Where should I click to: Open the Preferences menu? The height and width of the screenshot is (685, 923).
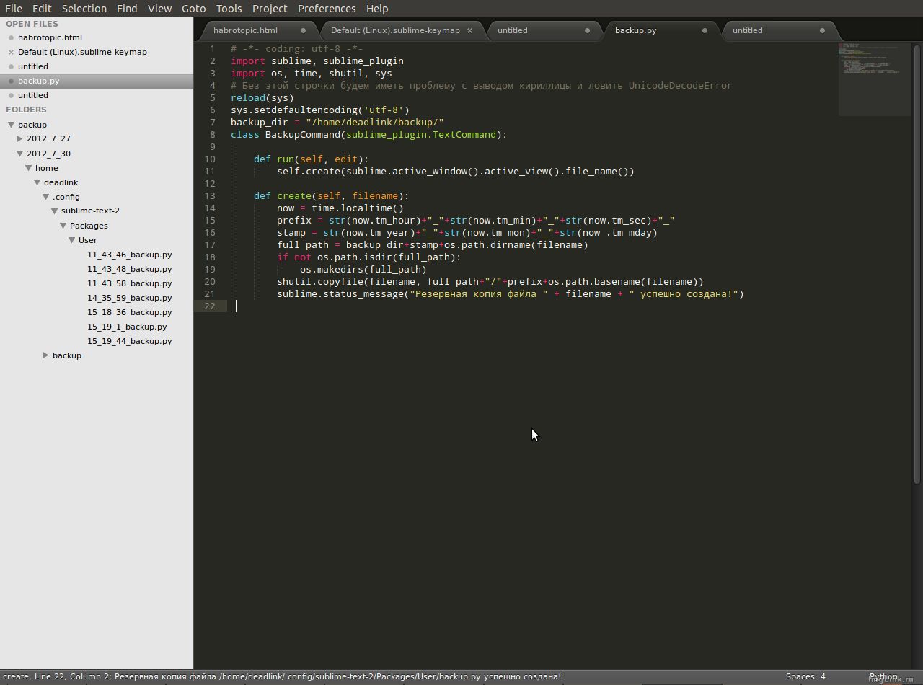coord(327,9)
